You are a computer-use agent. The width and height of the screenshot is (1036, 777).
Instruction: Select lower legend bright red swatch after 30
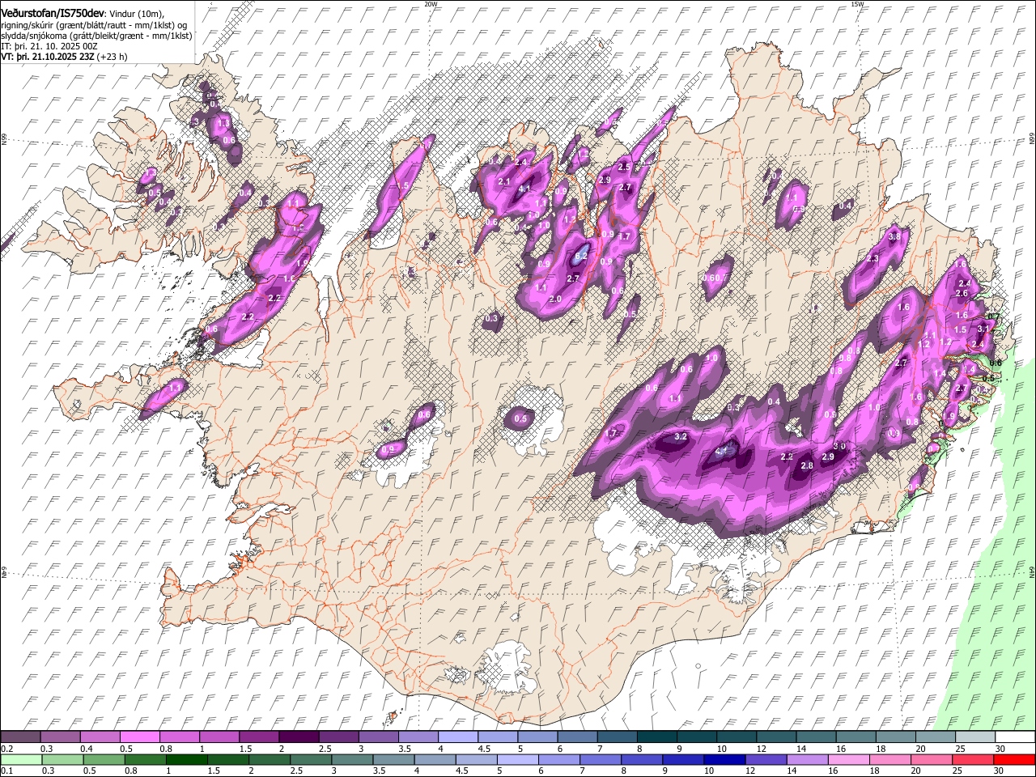click(1014, 760)
